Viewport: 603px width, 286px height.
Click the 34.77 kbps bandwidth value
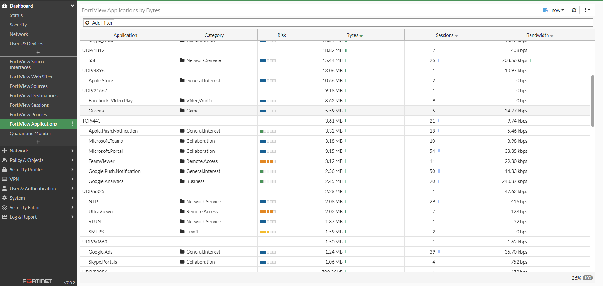(516, 111)
